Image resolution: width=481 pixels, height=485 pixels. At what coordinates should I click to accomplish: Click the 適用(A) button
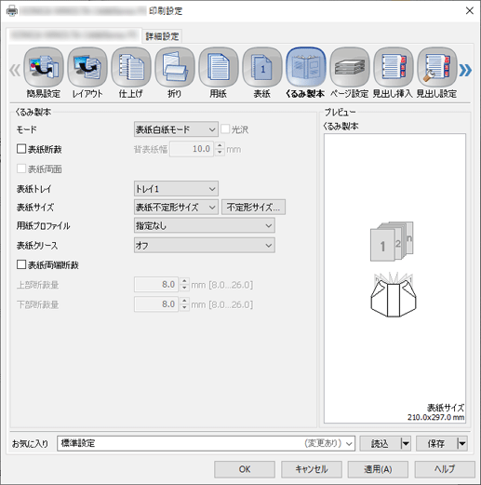(378, 469)
